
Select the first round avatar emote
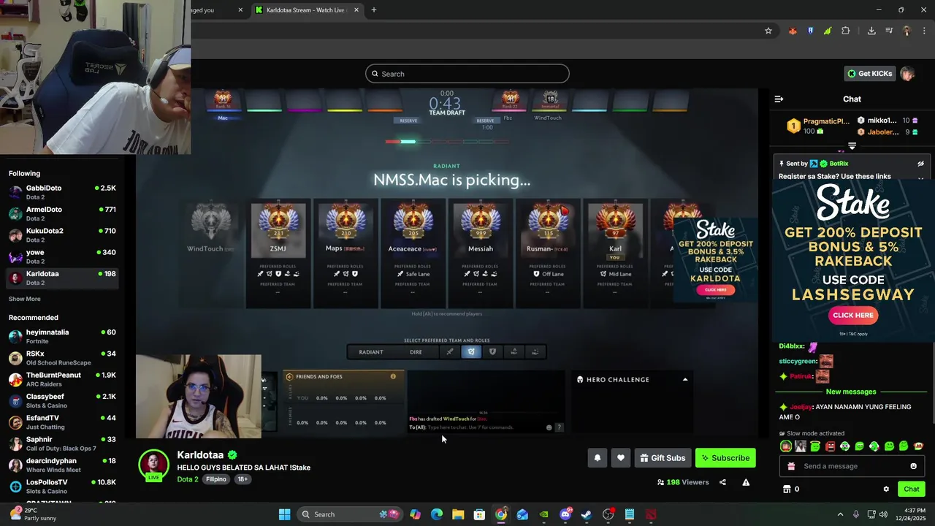785,446
